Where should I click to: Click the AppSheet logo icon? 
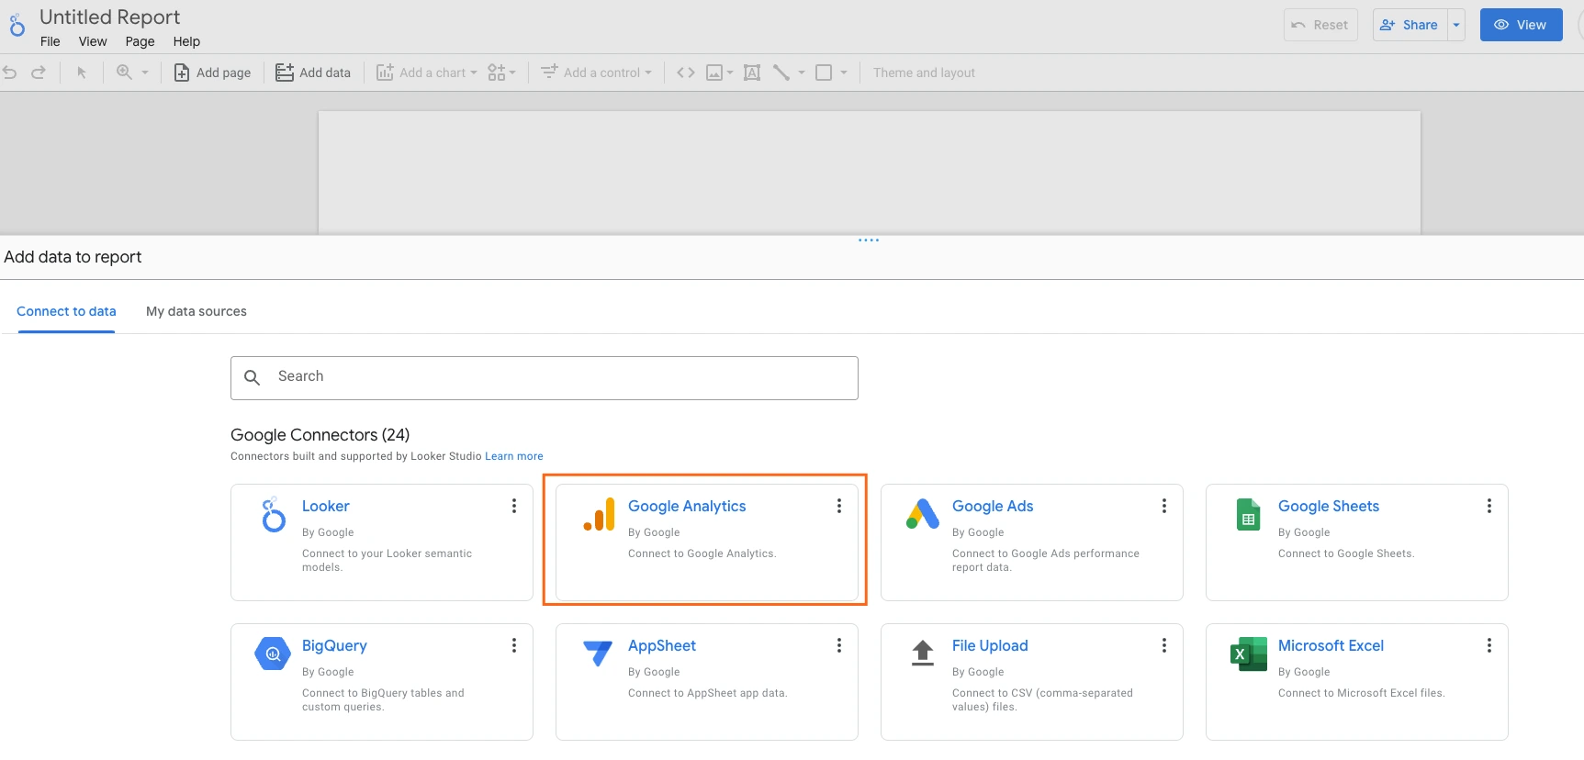coord(598,653)
